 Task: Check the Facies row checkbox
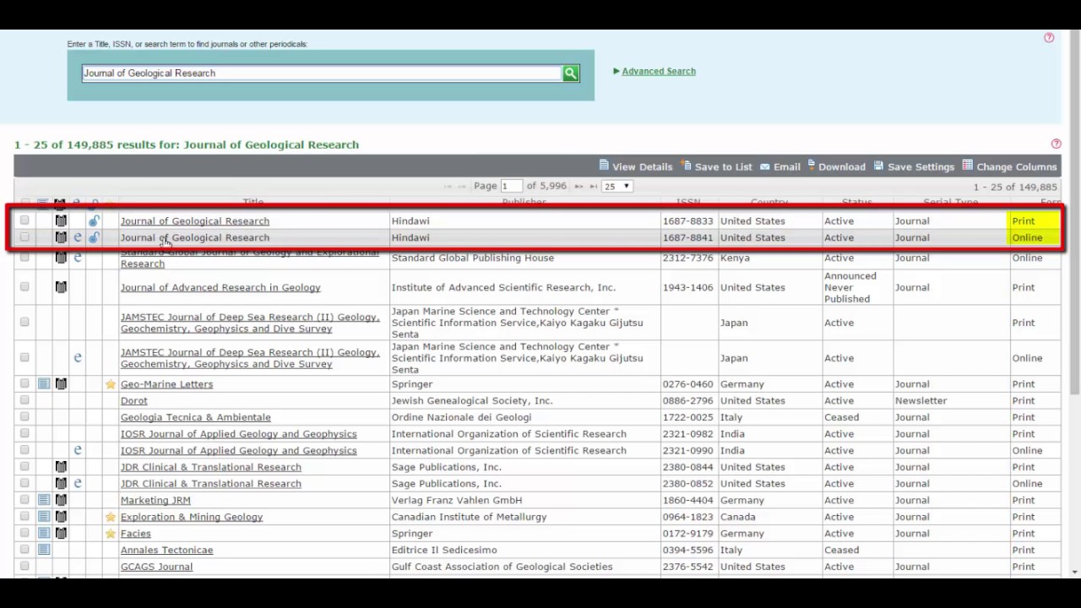24,534
